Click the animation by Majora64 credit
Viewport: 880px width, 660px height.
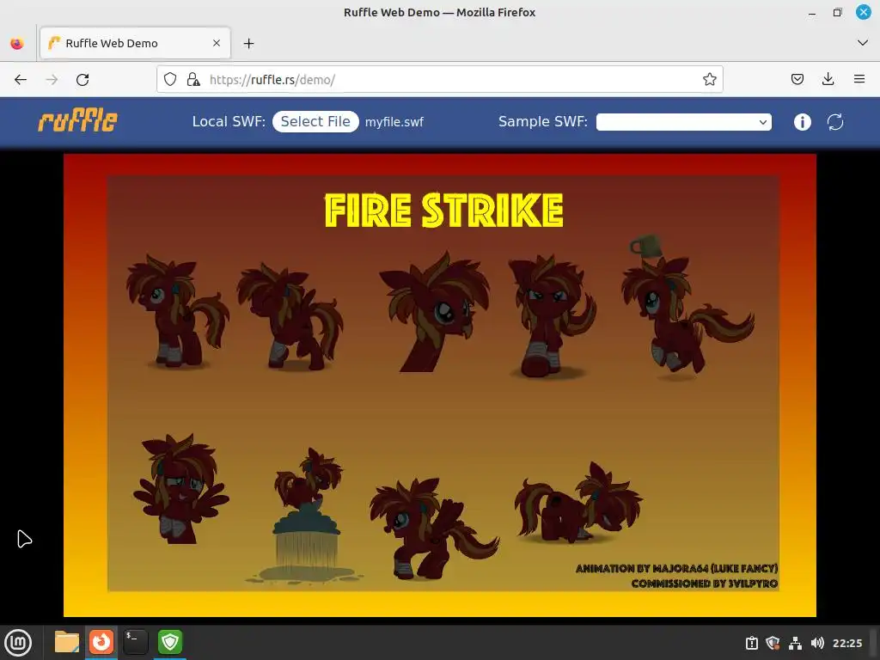tap(676, 569)
